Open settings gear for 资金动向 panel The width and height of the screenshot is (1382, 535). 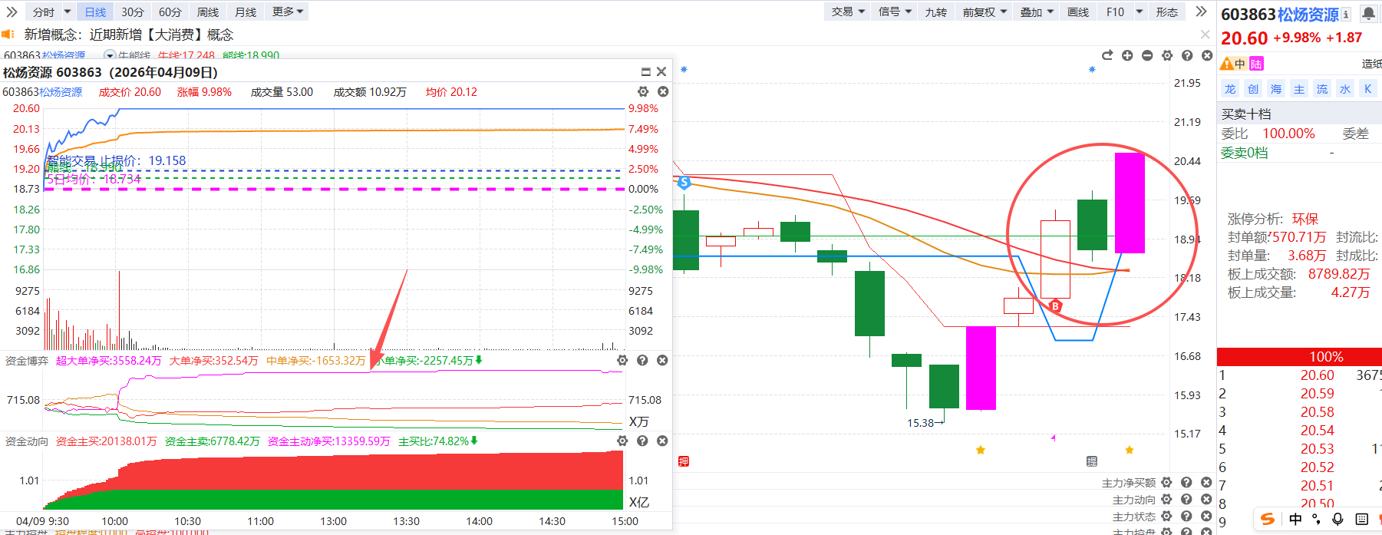(x=622, y=441)
